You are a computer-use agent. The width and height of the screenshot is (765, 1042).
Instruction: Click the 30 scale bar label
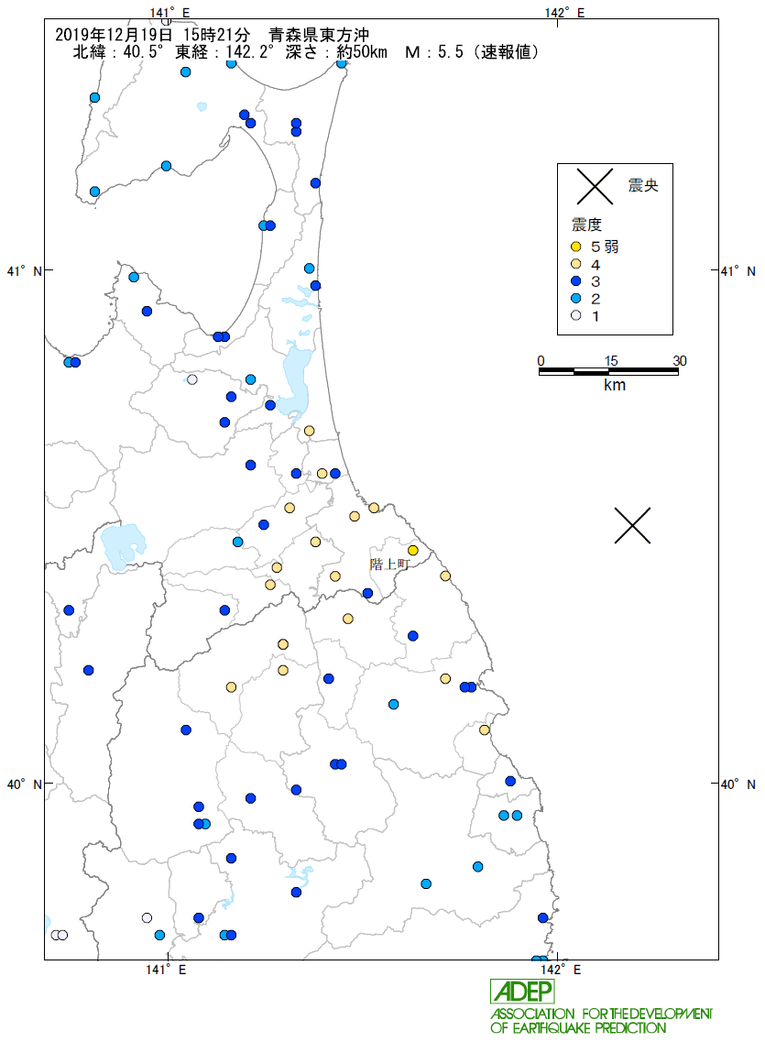click(679, 361)
